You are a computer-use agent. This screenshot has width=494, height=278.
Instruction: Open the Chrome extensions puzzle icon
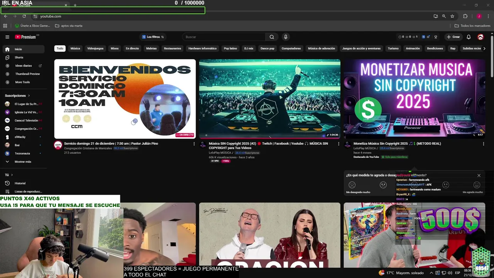465,16
